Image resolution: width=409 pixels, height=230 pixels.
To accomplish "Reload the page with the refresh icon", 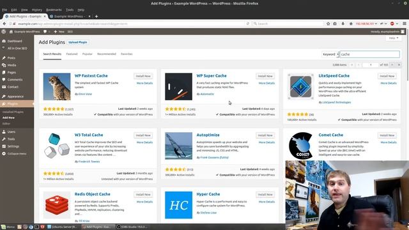I will click(248, 24).
